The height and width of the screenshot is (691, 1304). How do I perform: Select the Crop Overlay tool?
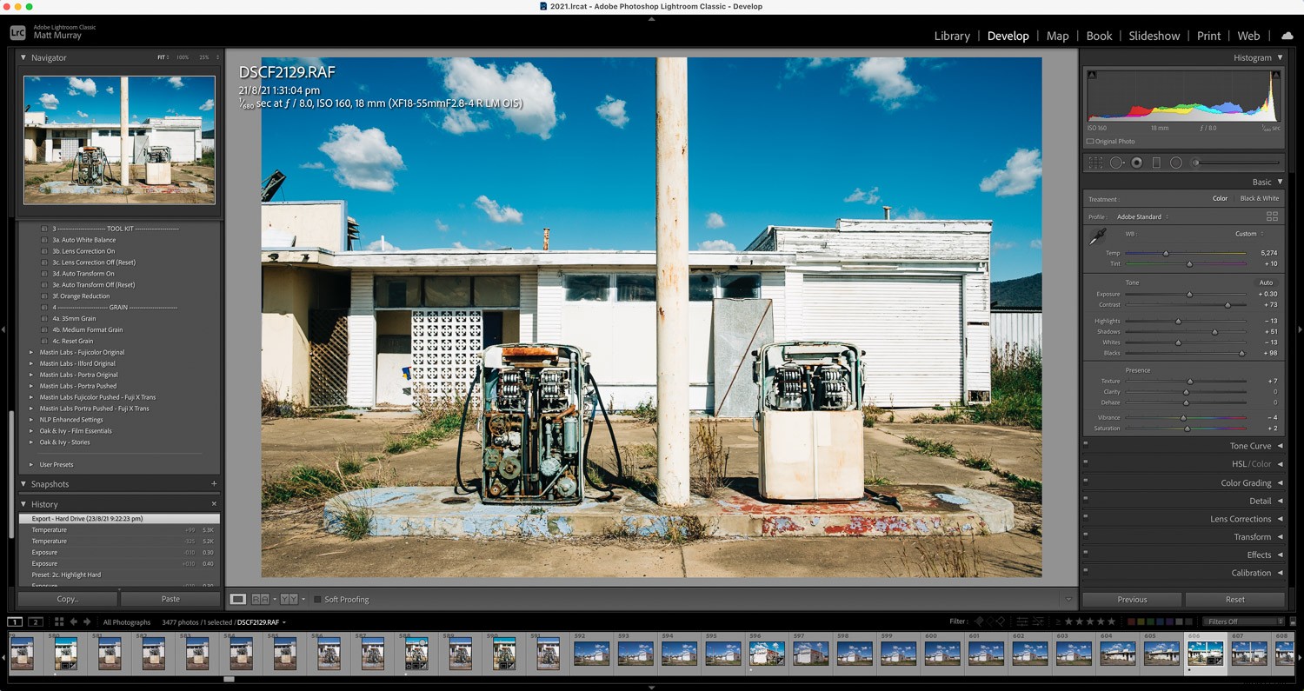pos(1094,162)
